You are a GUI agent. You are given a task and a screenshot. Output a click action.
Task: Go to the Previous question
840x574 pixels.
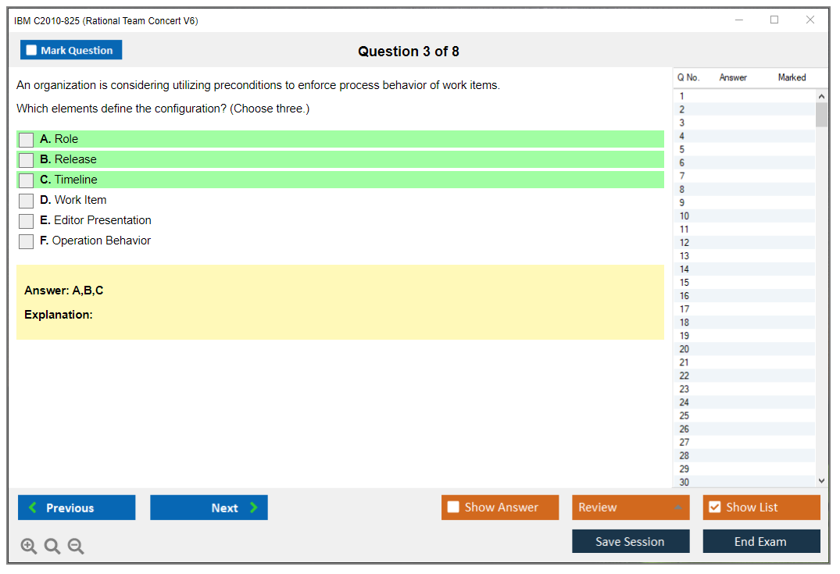[x=77, y=508]
